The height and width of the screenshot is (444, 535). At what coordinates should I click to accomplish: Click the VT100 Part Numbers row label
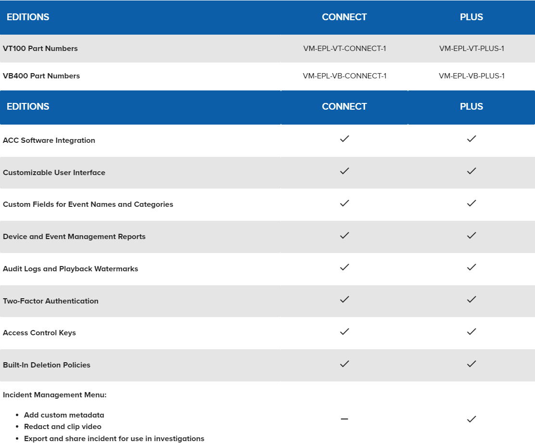pos(40,49)
